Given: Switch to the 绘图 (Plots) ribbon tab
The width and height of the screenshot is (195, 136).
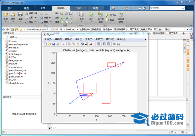Looking at the screenshot, I should [26, 8].
